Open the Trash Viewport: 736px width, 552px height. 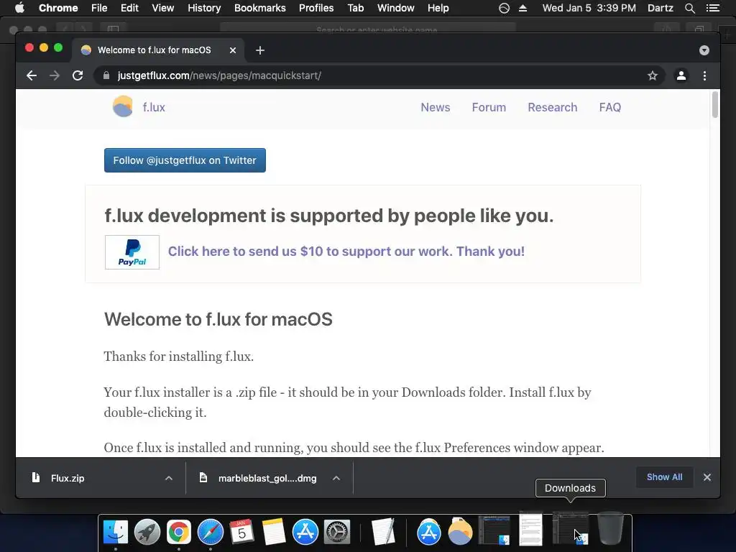[610, 528]
